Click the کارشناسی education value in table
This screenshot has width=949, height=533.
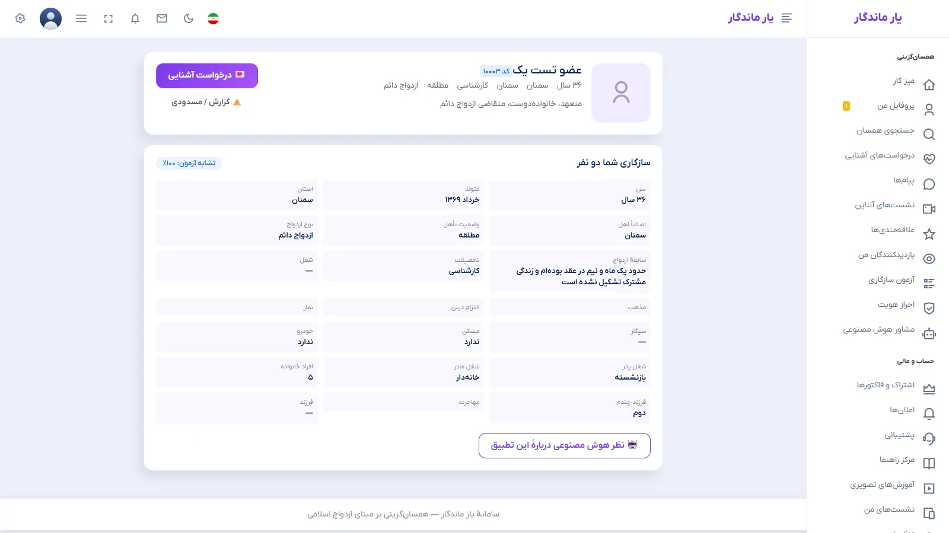coord(464,271)
